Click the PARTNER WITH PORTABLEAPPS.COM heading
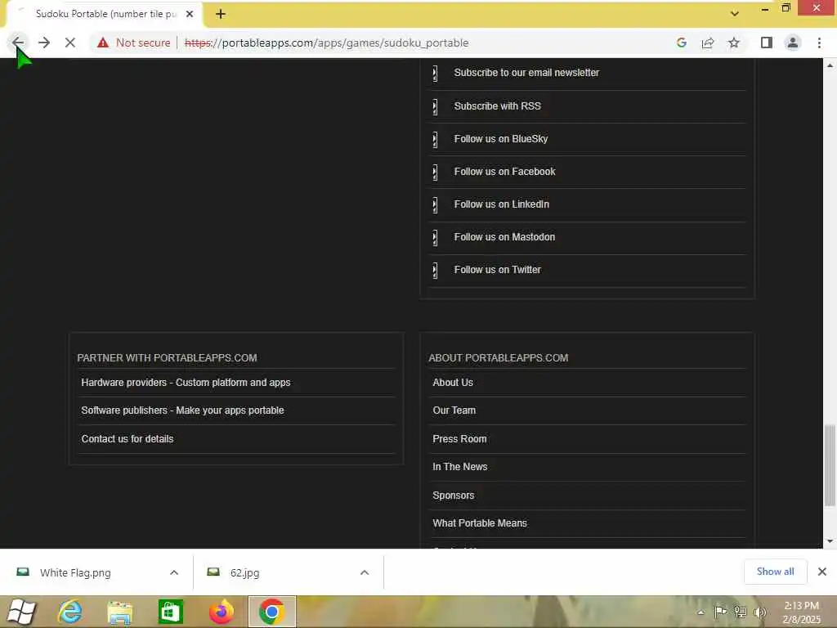Image resolution: width=837 pixels, height=628 pixels. click(x=167, y=358)
